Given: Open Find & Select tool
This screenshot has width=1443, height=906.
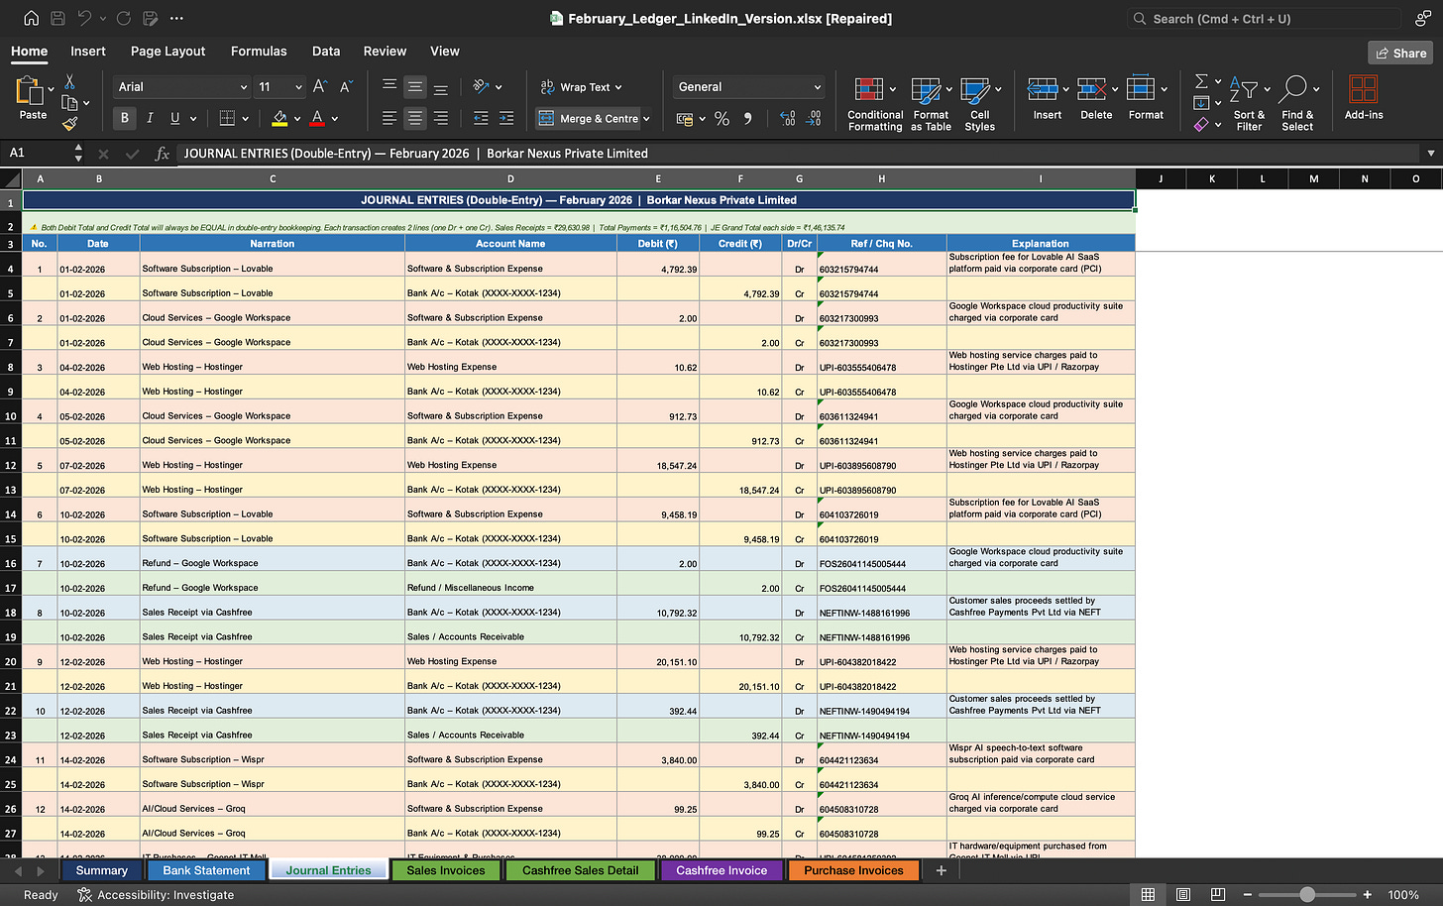Looking at the screenshot, I should point(1296,103).
